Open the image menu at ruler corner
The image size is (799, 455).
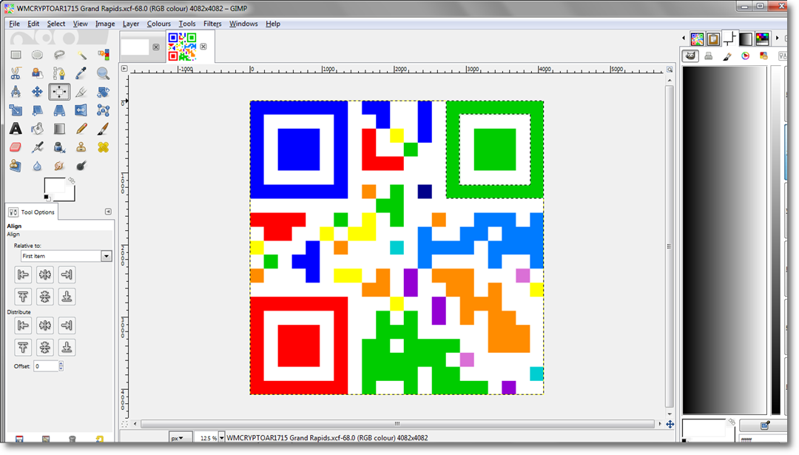tap(124, 68)
